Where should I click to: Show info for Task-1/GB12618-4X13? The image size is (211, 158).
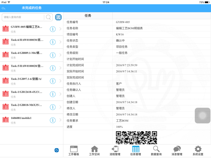[x=53, y=94]
